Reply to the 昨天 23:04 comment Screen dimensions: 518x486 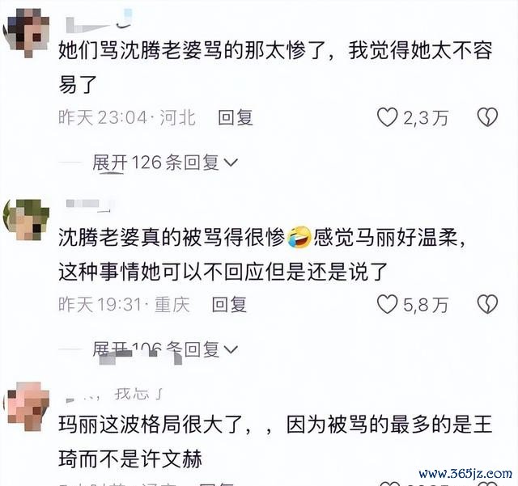[x=236, y=117]
